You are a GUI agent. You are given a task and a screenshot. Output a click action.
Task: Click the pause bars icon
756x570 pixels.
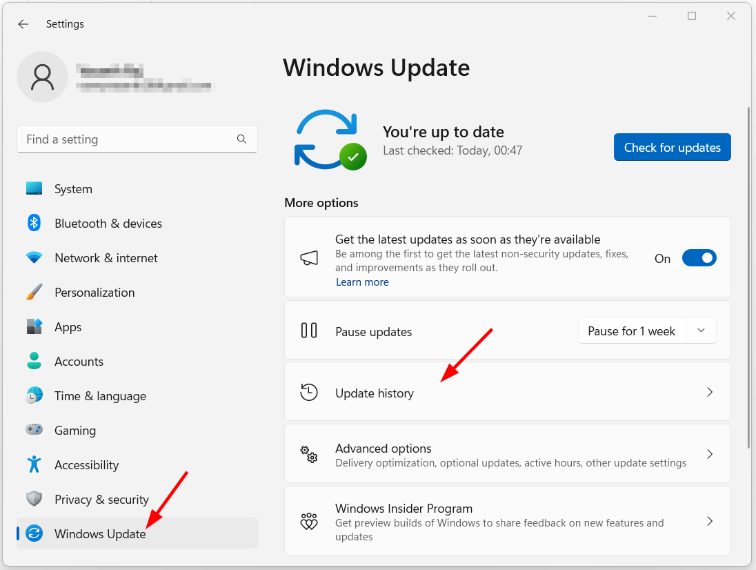pos(309,331)
